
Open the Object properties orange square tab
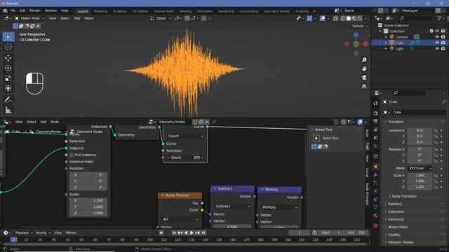tap(376, 167)
